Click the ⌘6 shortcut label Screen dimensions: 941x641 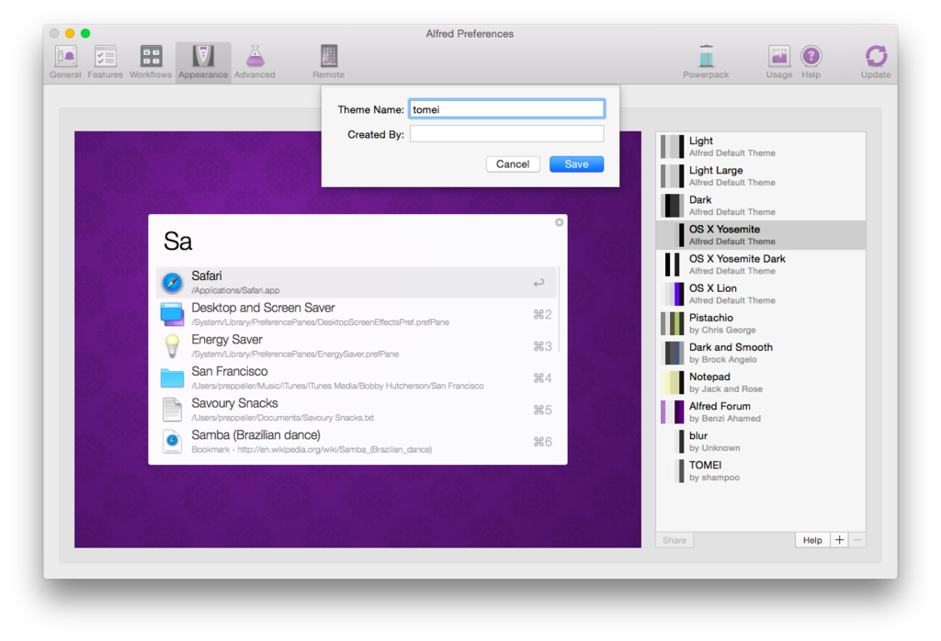[542, 442]
